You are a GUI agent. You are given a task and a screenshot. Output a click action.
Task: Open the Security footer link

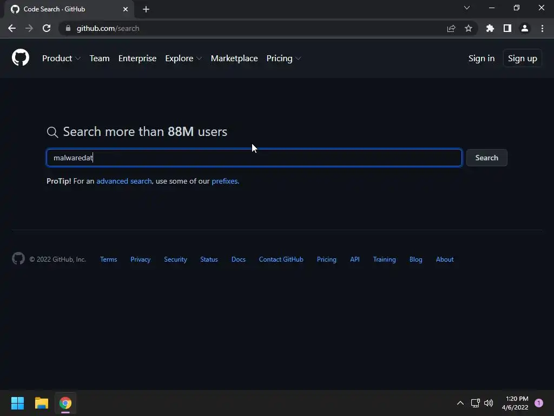(x=175, y=259)
